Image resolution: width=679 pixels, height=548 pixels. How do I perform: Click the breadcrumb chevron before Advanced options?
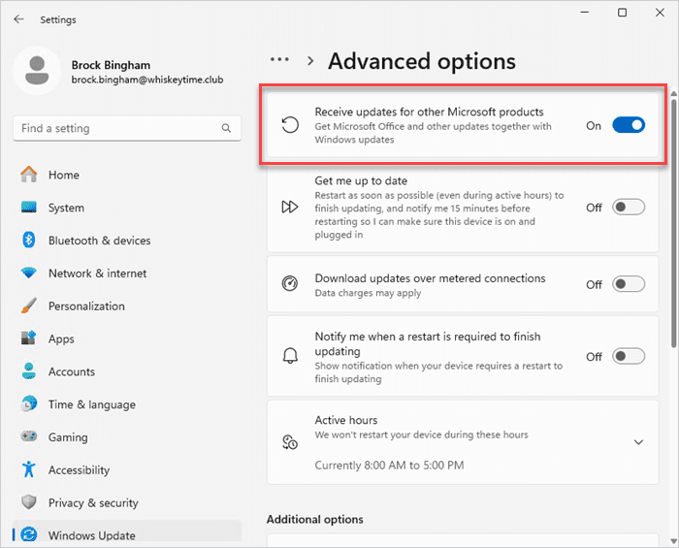pyautogui.click(x=310, y=61)
